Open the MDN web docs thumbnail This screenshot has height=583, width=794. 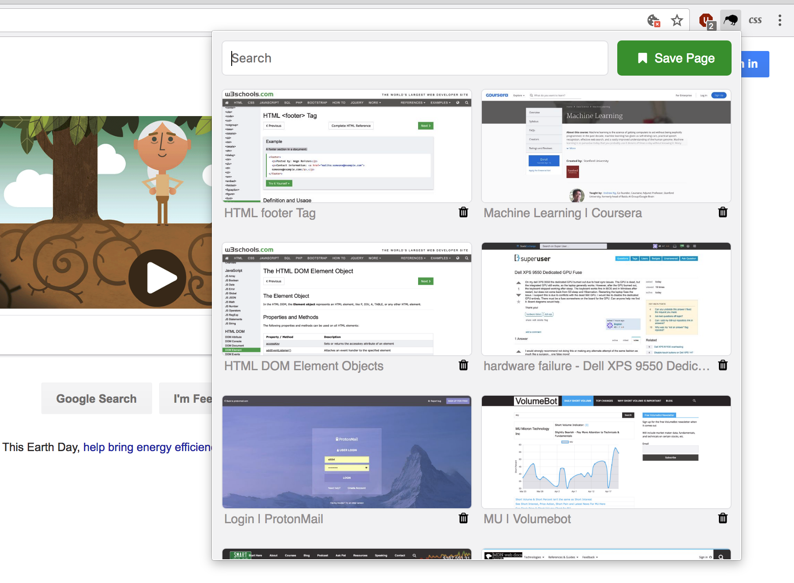click(x=606, y=554)
